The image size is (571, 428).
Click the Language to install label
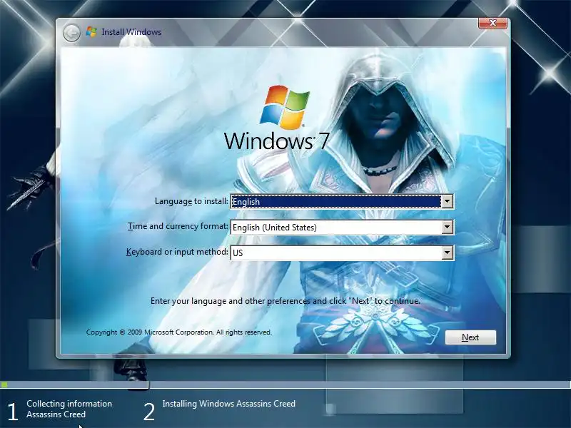(x=191, y=201)
